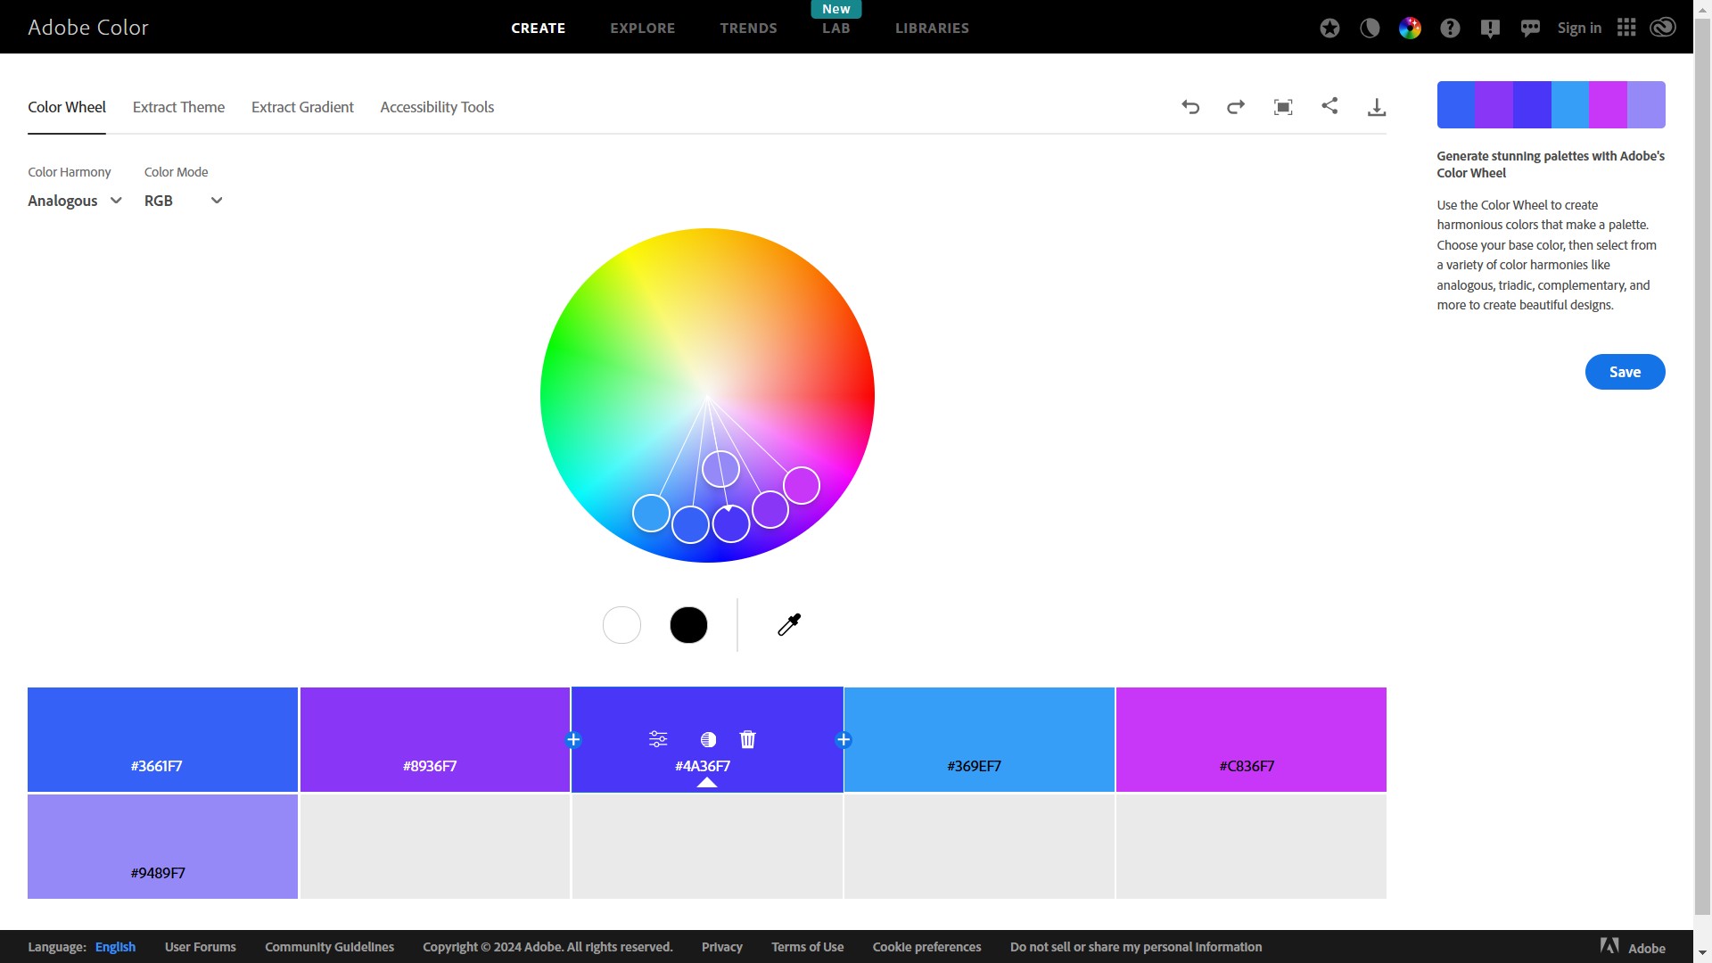
Task: Click the feedback exclamation icon
Action: [x=1490, y=29]
